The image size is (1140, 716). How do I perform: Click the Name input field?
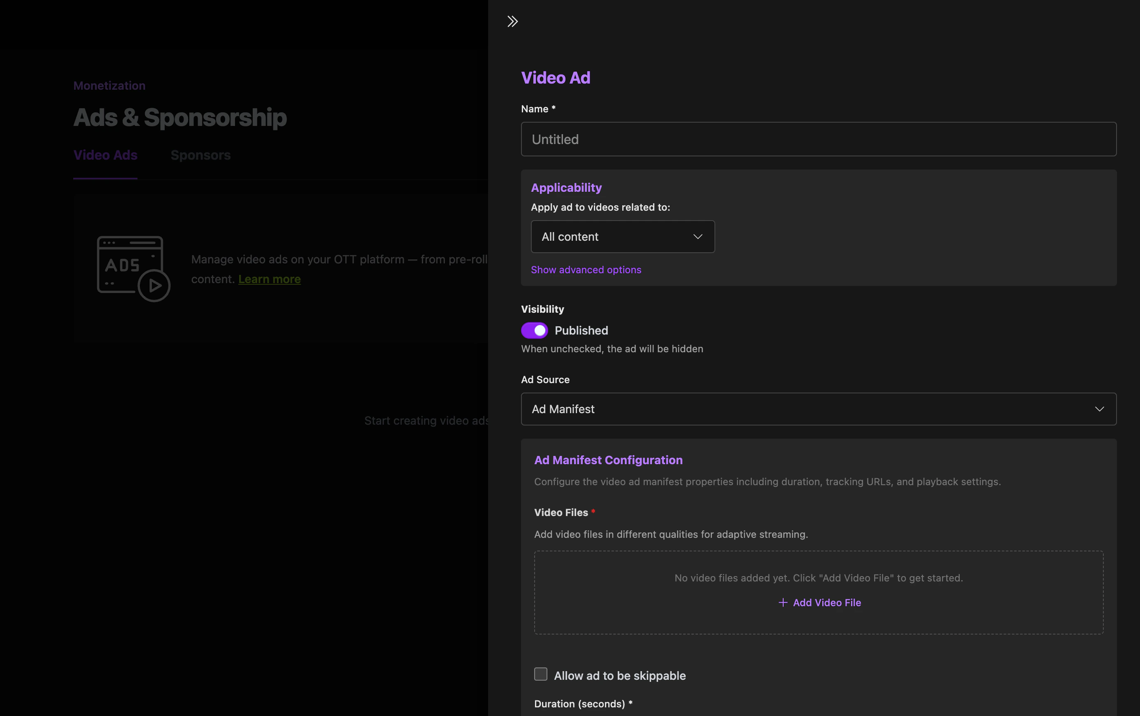[818, 139]
